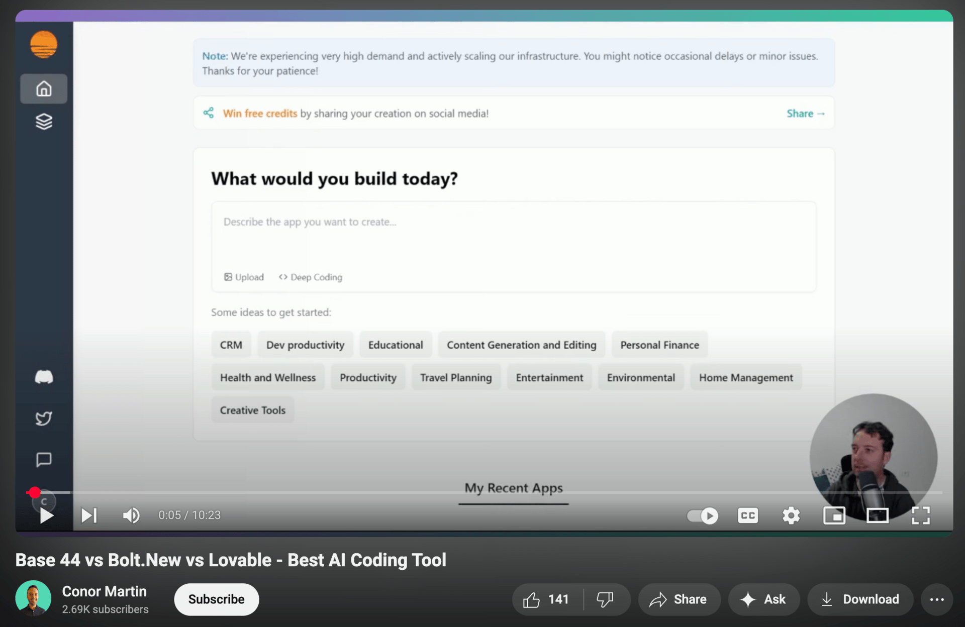Like the video
The height and width of the screenshot is (627, 965).
(x=546, y=599)
